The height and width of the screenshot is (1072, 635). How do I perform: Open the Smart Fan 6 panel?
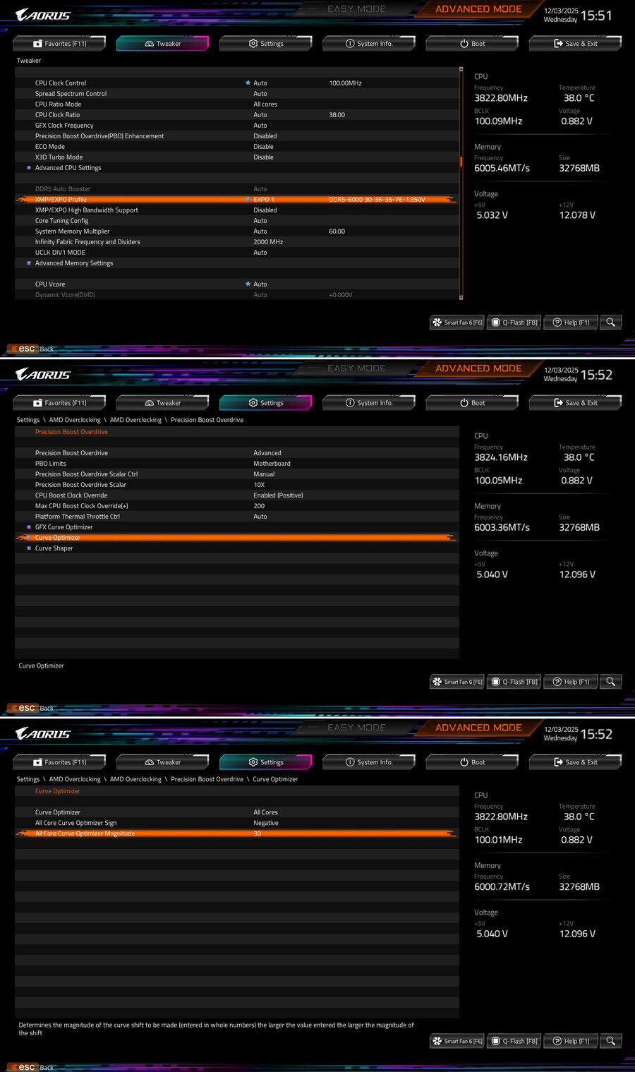pyautogui.click(x=456, y=322)
